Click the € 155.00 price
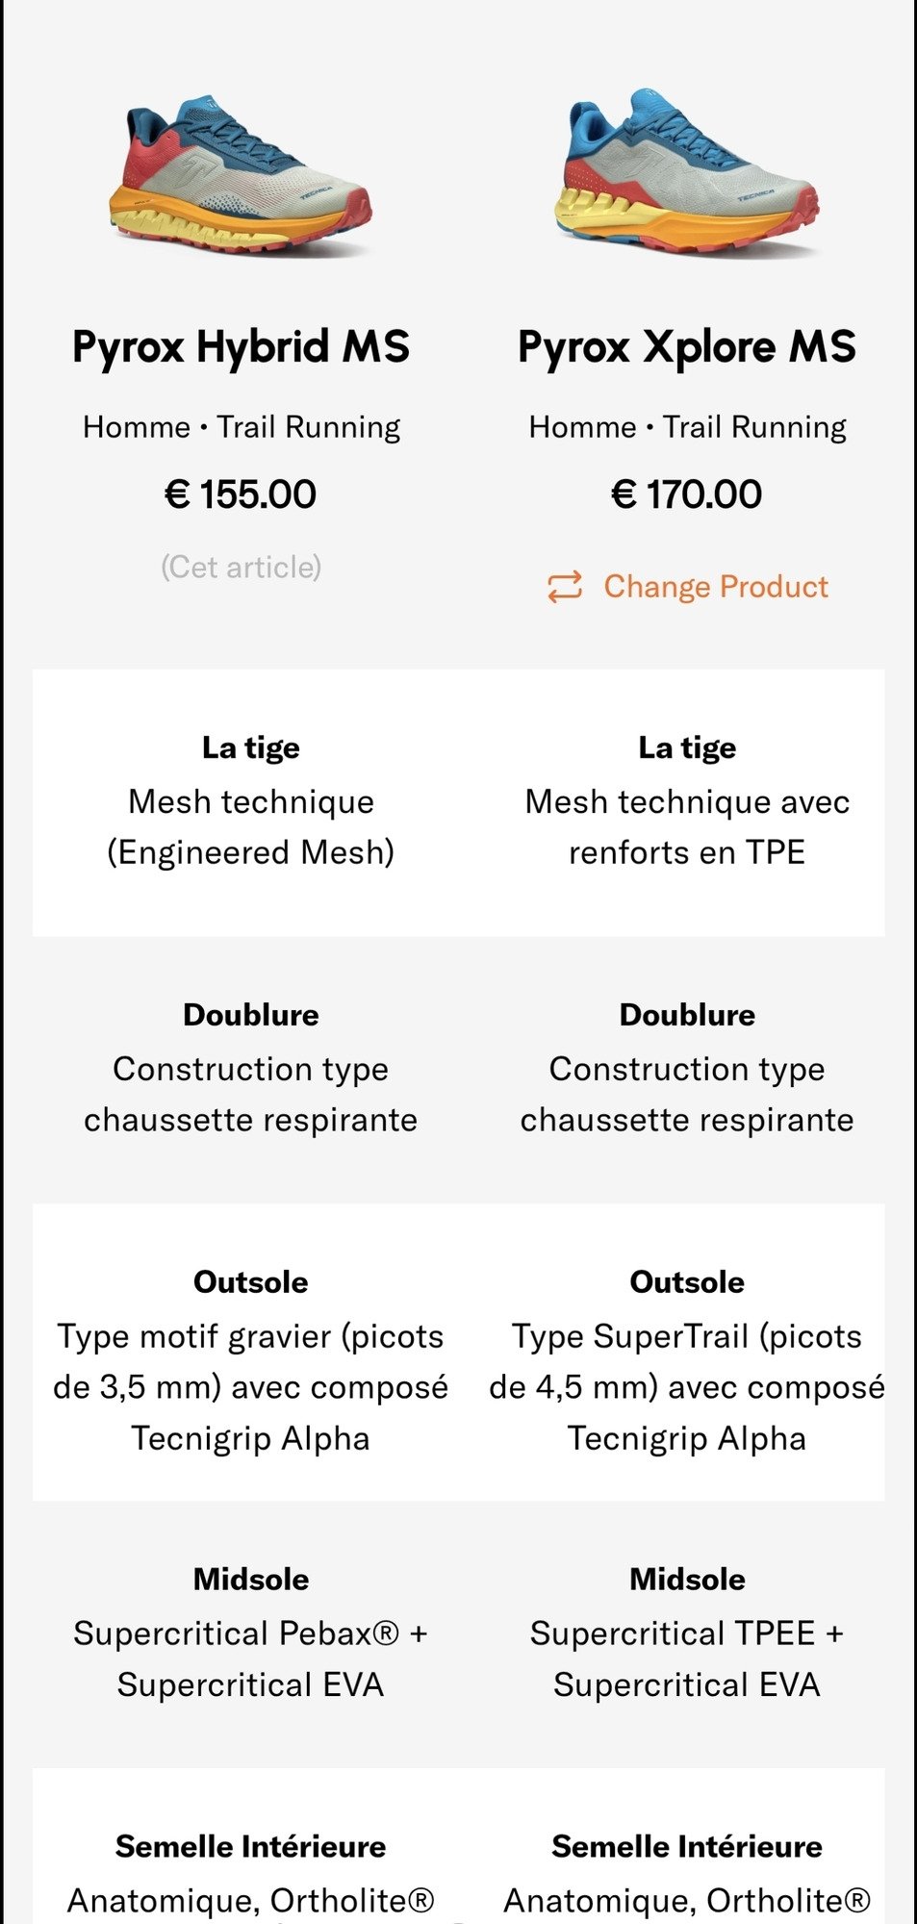This screenshot has height=1924, width=917. [x=241, y=494]
